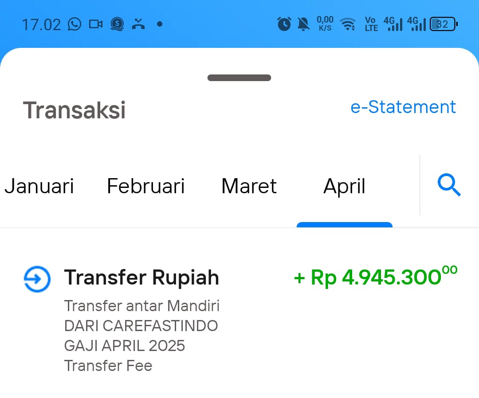Tap the missed call status icon
This screenshot has height=398, width=479.
click(138, 24)
